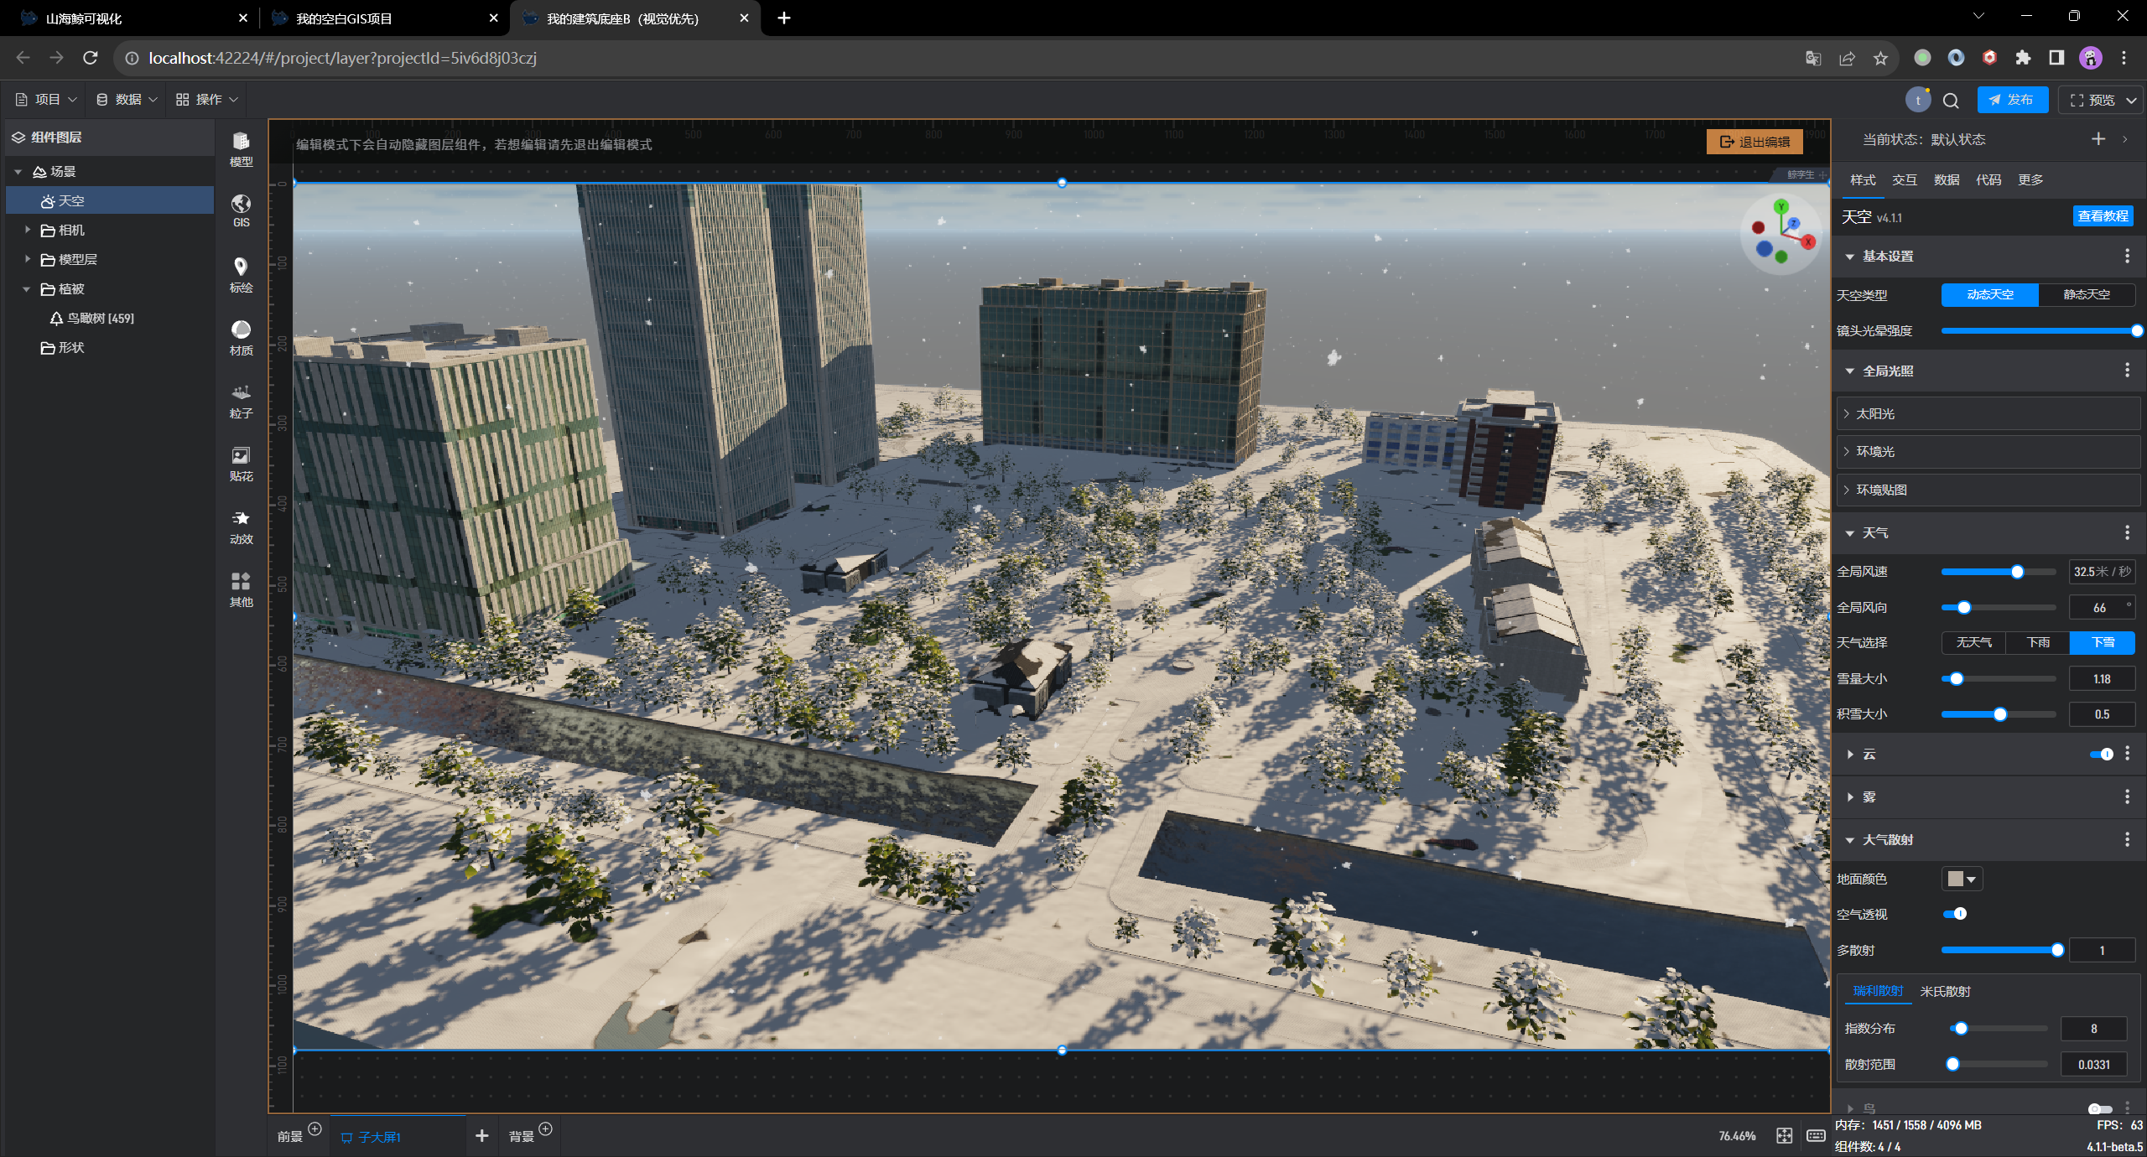Click the 发布 publish button

point(2011,100)
